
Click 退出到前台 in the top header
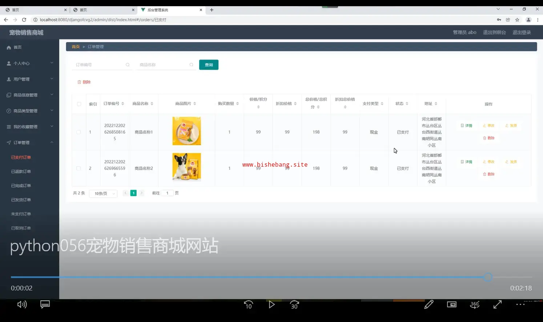[494, 32]
